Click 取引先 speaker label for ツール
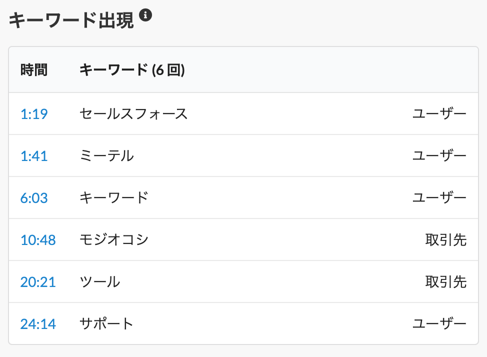Screen dimensions: 487x357 [445, 282]
